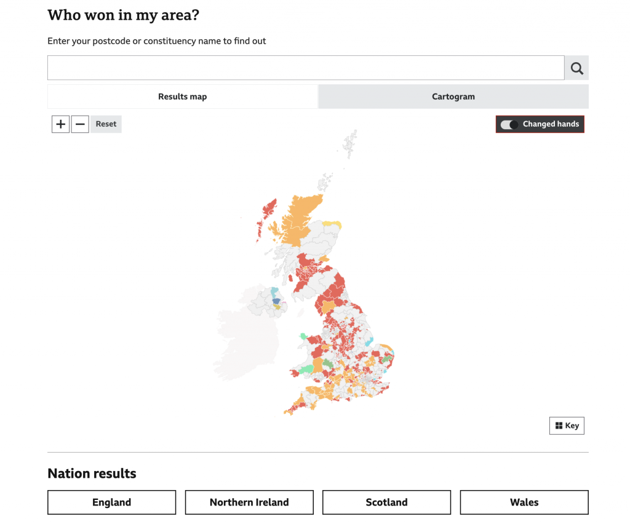Click the postcode search input field
This screenshot has width=630, height=527.
coord(306,68)
